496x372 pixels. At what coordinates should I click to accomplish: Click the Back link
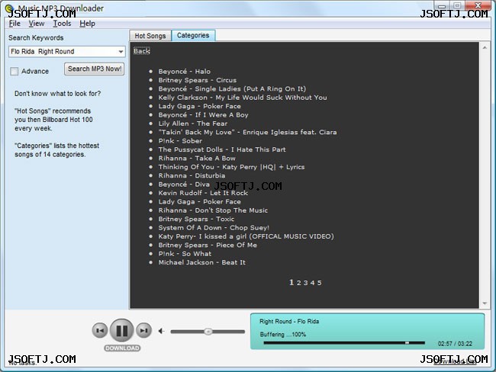coord(141,51)
